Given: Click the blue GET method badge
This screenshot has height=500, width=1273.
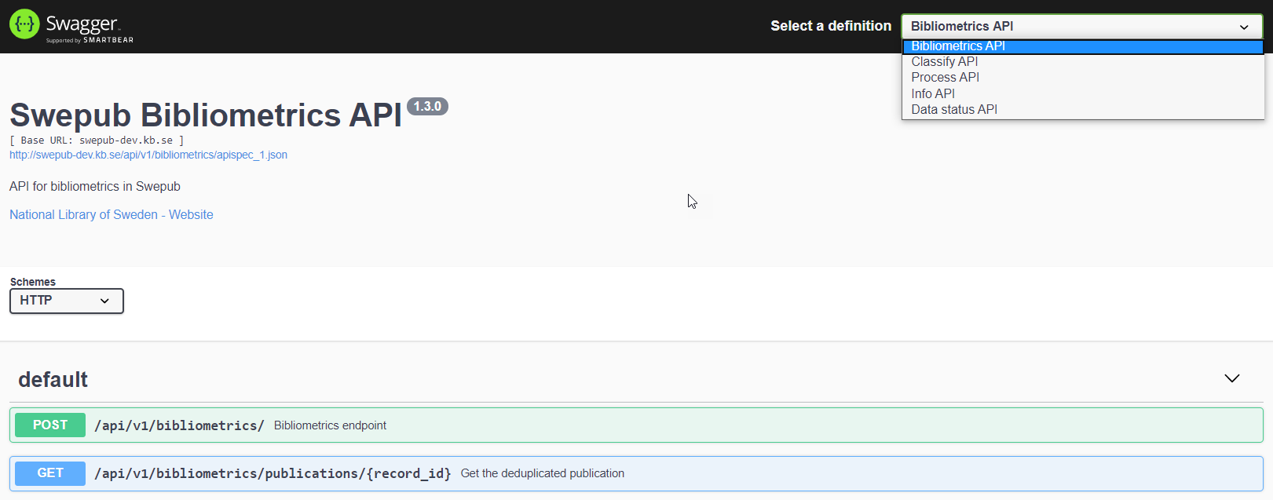Looking at the screenshot, I should pos(50,473).
